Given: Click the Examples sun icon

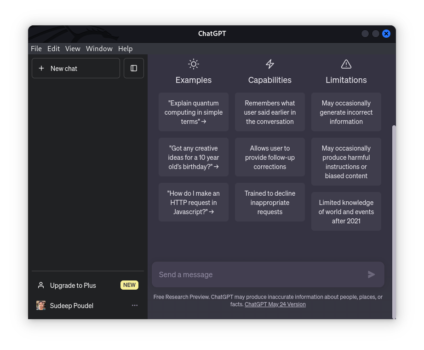Looking at the screenshot, I should coord(193,64).
